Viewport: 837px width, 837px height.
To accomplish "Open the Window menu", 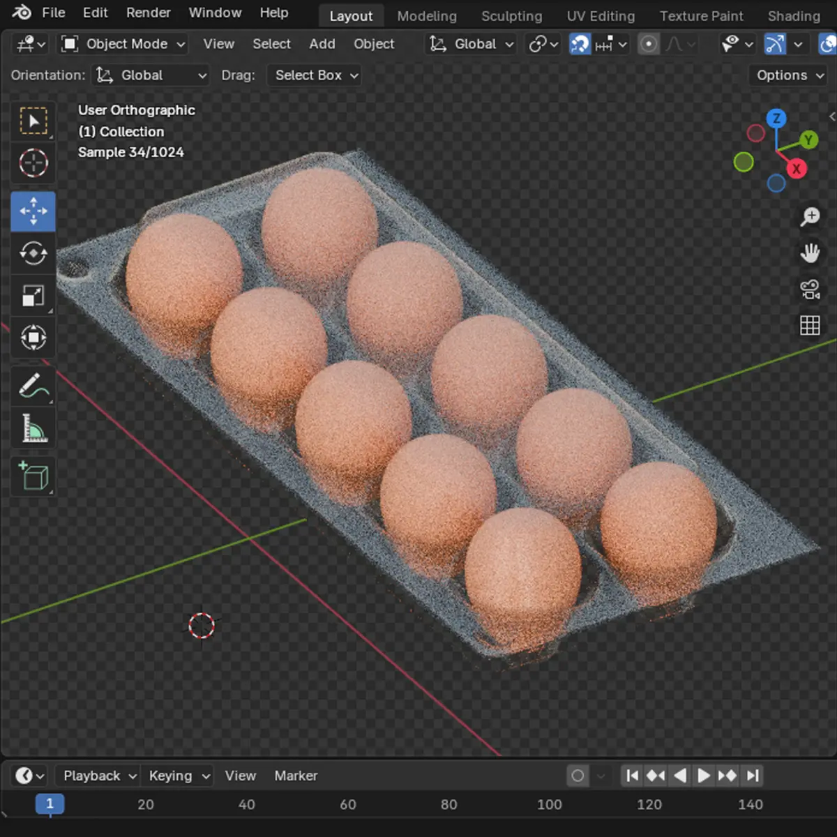I will click(x=215, y=13).
